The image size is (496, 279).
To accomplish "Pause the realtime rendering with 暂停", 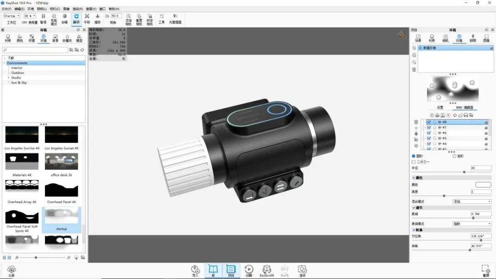I will (42, 17).
